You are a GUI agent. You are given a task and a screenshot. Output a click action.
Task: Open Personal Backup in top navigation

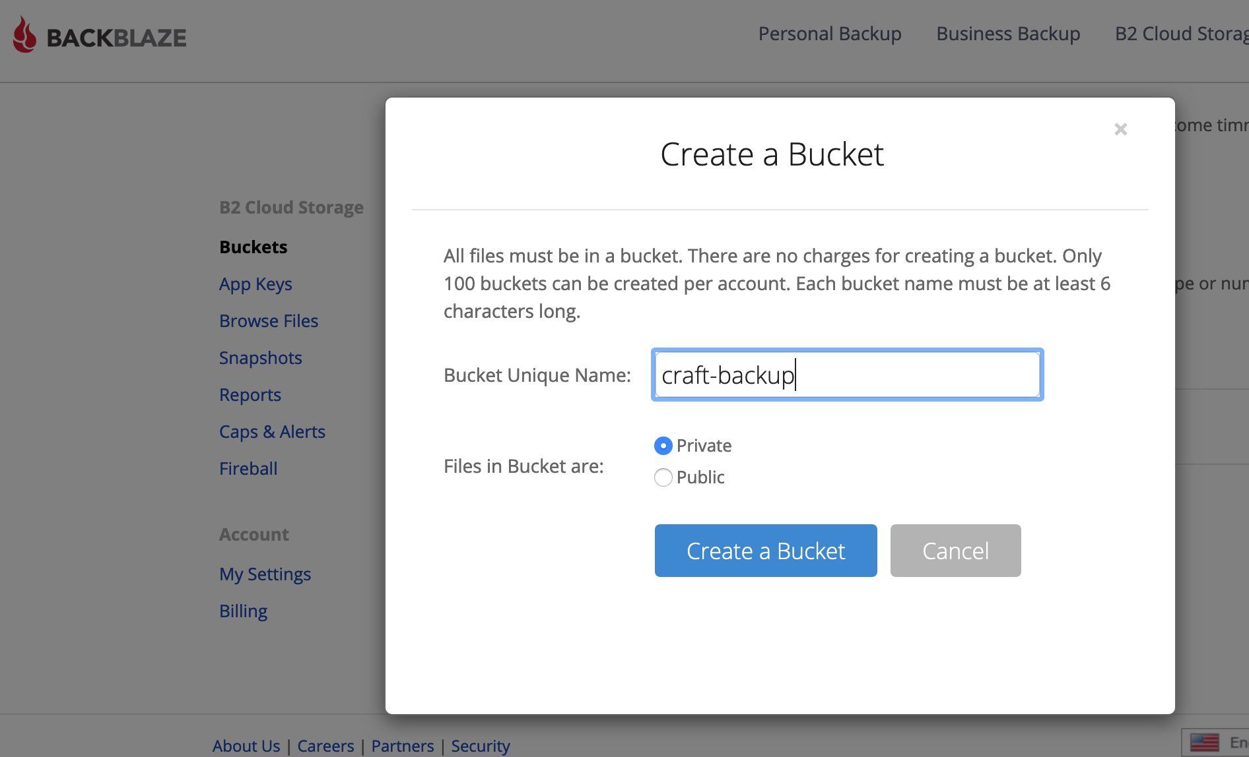pyautogui.click(x=830, y=34)
